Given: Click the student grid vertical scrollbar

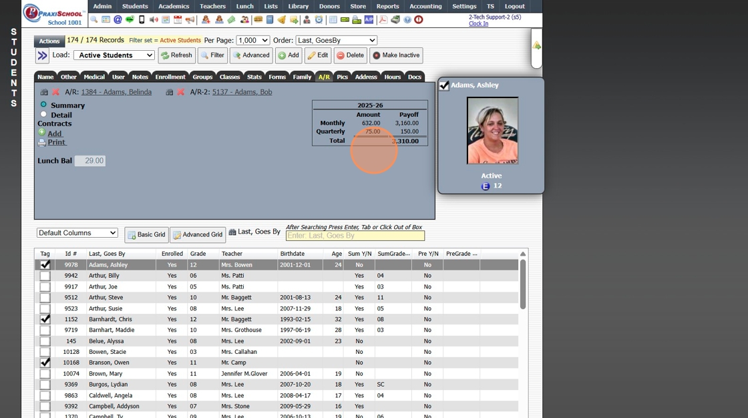Looking at the screenshot, I should click(523, 284).
